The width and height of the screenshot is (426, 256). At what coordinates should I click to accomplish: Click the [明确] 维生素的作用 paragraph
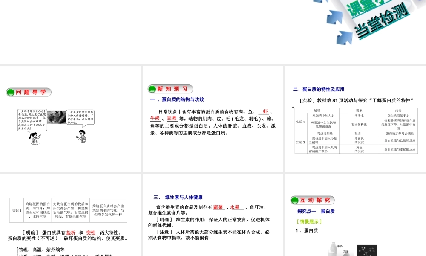[209, 222]
